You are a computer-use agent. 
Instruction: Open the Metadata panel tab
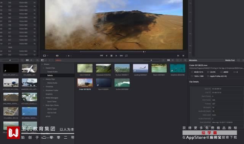click(193, 60)
